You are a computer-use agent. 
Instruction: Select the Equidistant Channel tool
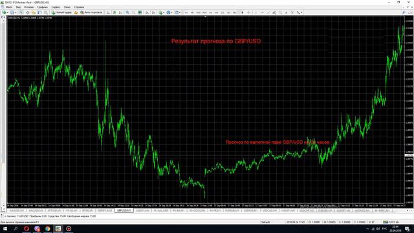point(274,12)
